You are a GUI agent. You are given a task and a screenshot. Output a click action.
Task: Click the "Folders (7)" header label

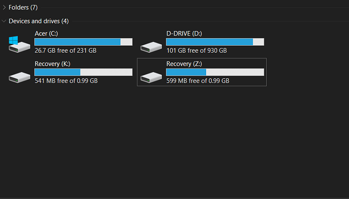tap(23, 7)
